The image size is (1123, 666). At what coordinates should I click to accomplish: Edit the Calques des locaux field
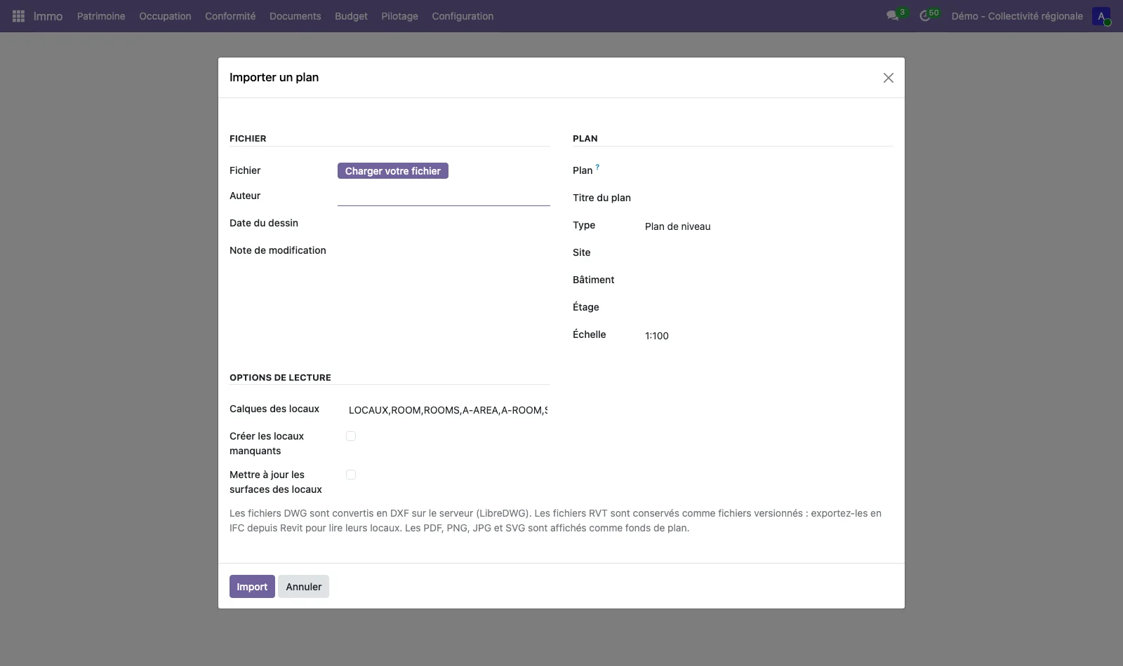click(448, 410)
